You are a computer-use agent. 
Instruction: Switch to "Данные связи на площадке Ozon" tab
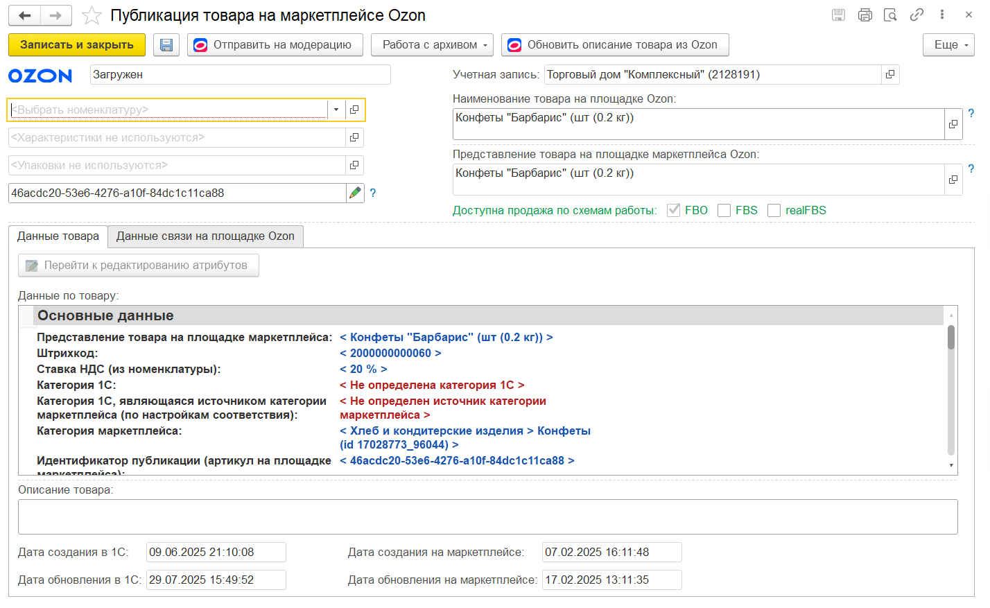(x=205, y=236)
